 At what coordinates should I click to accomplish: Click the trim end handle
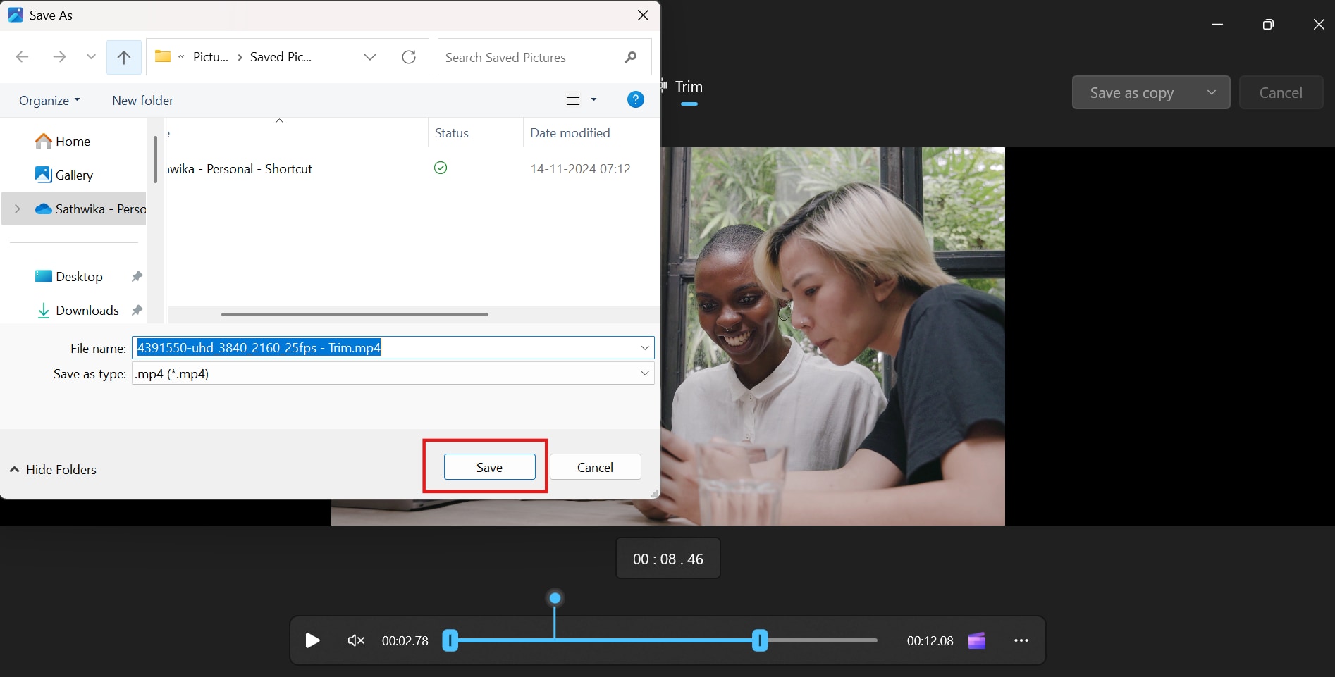pos(760,640)
